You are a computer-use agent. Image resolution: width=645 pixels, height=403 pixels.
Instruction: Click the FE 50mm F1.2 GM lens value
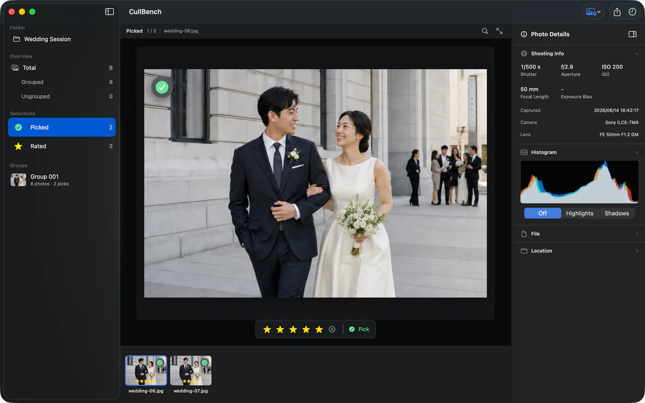click(619, 134)
